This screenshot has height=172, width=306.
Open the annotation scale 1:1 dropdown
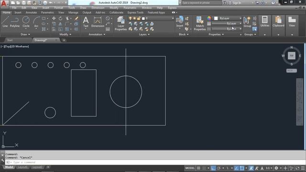click(x=269, y=168)
